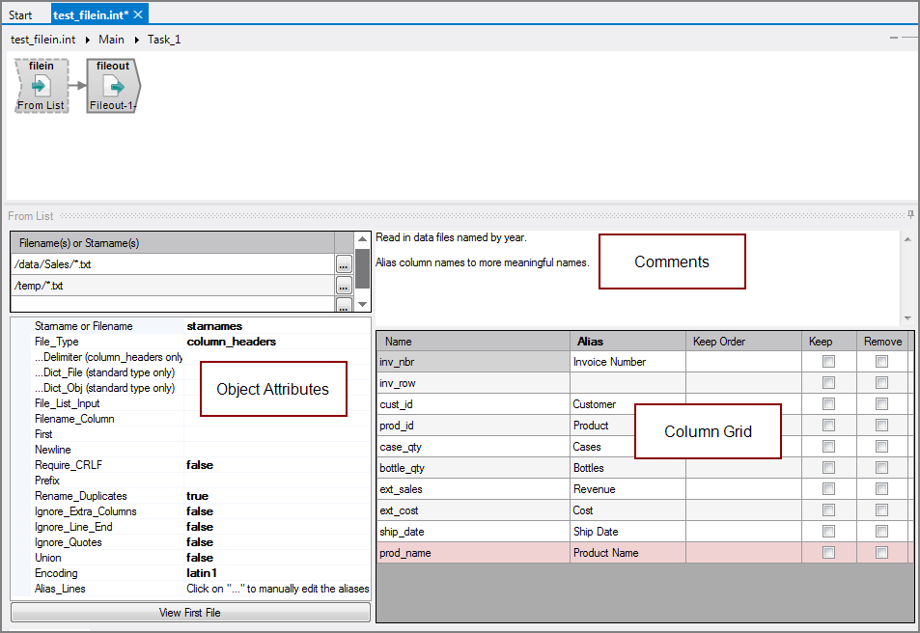
Task: Select Main in the breadcrumb path
Action: coord(111,40)
